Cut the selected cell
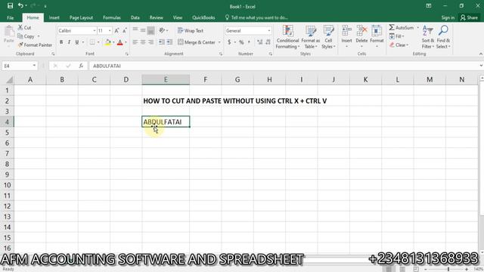 24,27
